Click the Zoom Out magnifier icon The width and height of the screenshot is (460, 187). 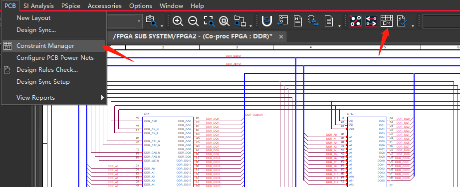point(193,21)
